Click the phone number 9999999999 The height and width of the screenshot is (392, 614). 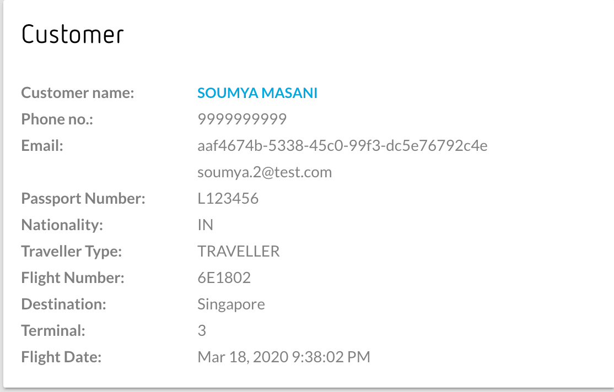[242, 119]
